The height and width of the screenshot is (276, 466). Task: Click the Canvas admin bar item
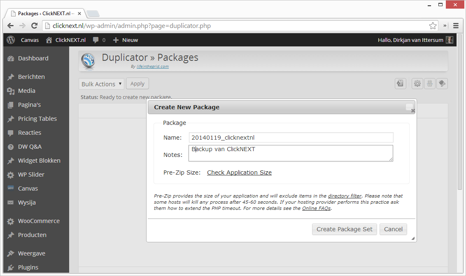30,40
